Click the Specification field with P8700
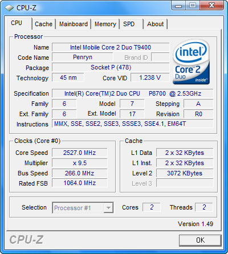This screenshot has height=254, width=228. 133,93
